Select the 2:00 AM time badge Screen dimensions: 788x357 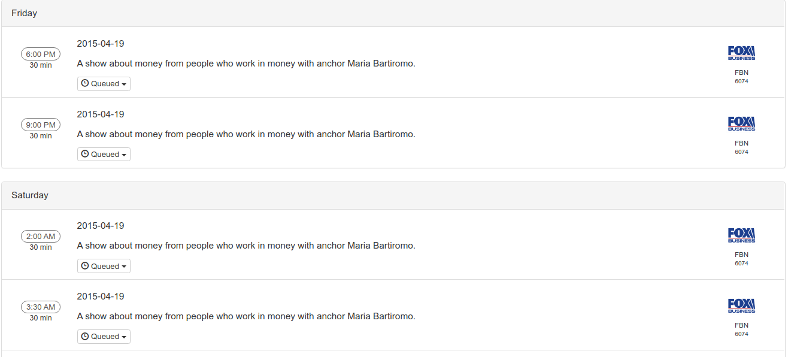click(x=41, y=236)
